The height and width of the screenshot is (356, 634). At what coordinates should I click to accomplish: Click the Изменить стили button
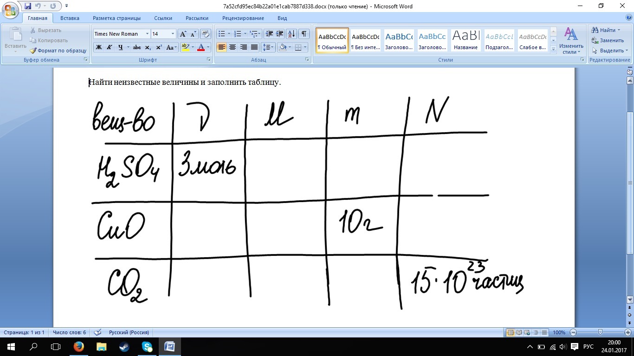coord(571,41)
